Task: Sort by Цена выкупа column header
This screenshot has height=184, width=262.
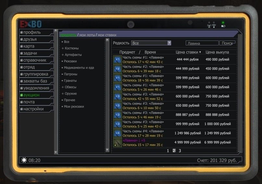Action: coord(217,52)
